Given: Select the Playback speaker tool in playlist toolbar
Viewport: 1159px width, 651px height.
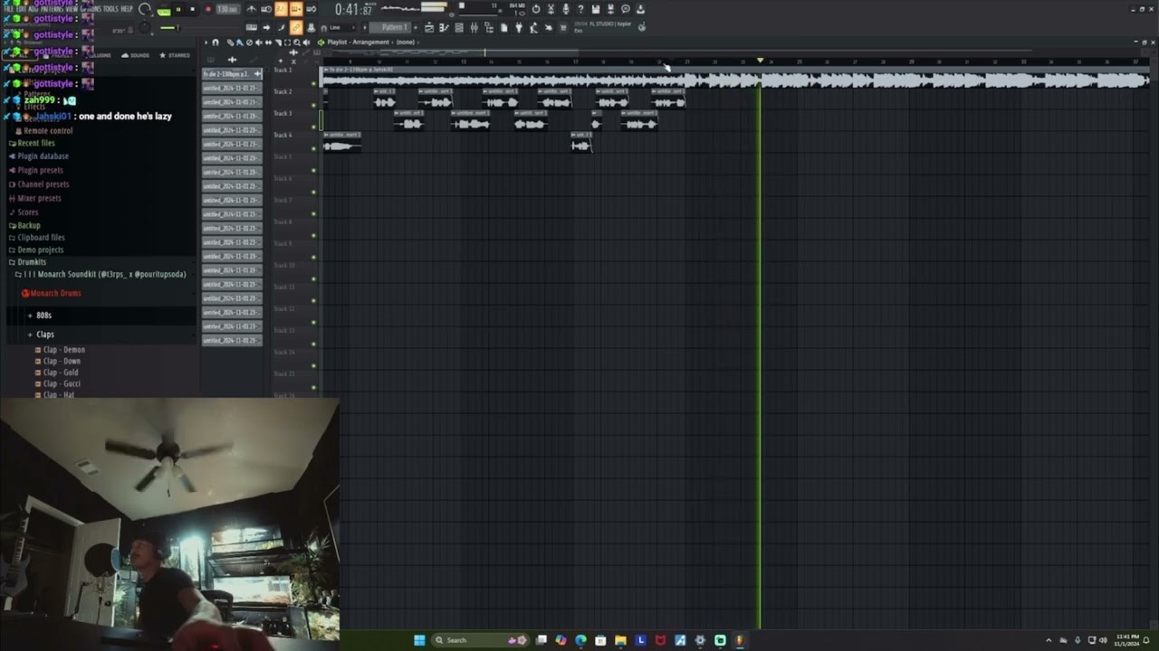Looking at the screenshot, I should pos(306,42).
